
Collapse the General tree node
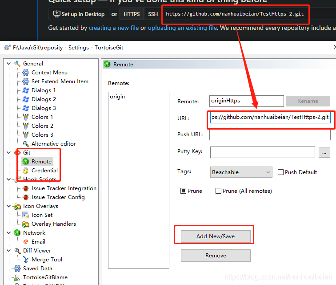click(x=9, y=64)
